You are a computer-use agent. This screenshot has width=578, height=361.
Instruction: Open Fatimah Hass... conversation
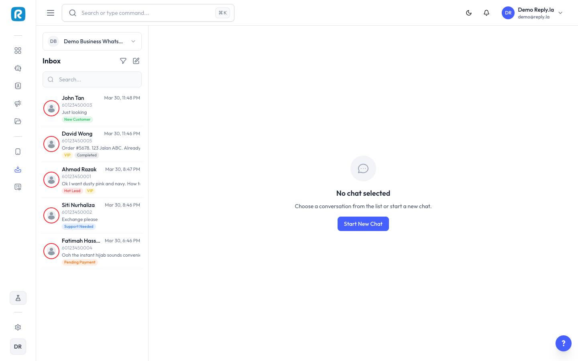pyautogui.click(x=92, y=251)
